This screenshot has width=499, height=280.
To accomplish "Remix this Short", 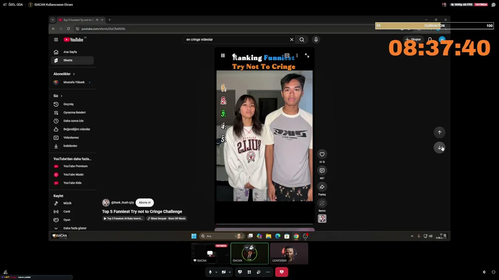I will pos(322,203).
